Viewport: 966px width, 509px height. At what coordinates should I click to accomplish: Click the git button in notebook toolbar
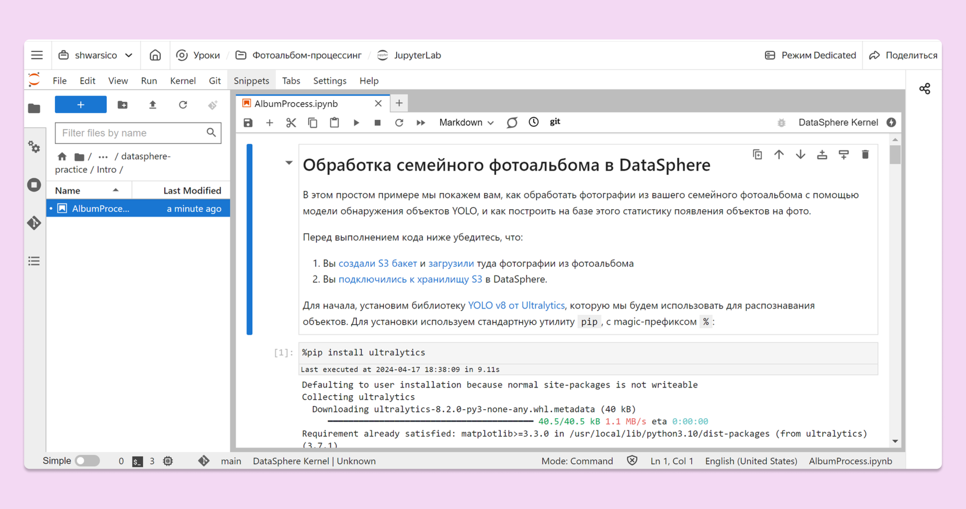555,122
